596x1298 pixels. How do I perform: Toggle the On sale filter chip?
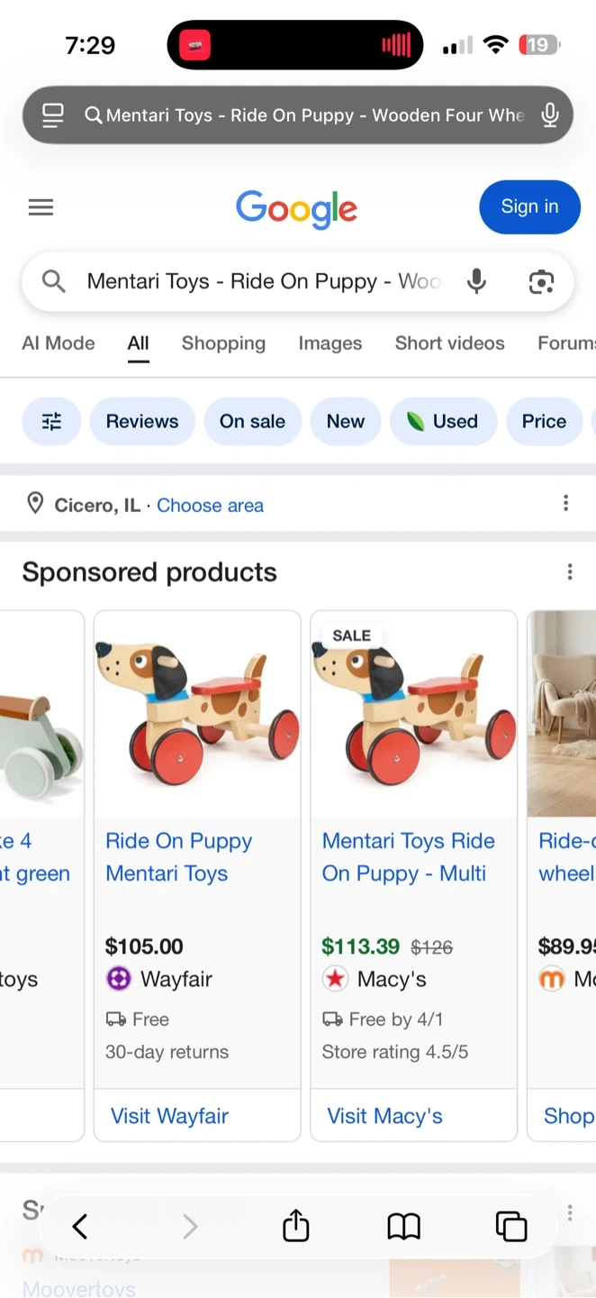click(252, 421)
